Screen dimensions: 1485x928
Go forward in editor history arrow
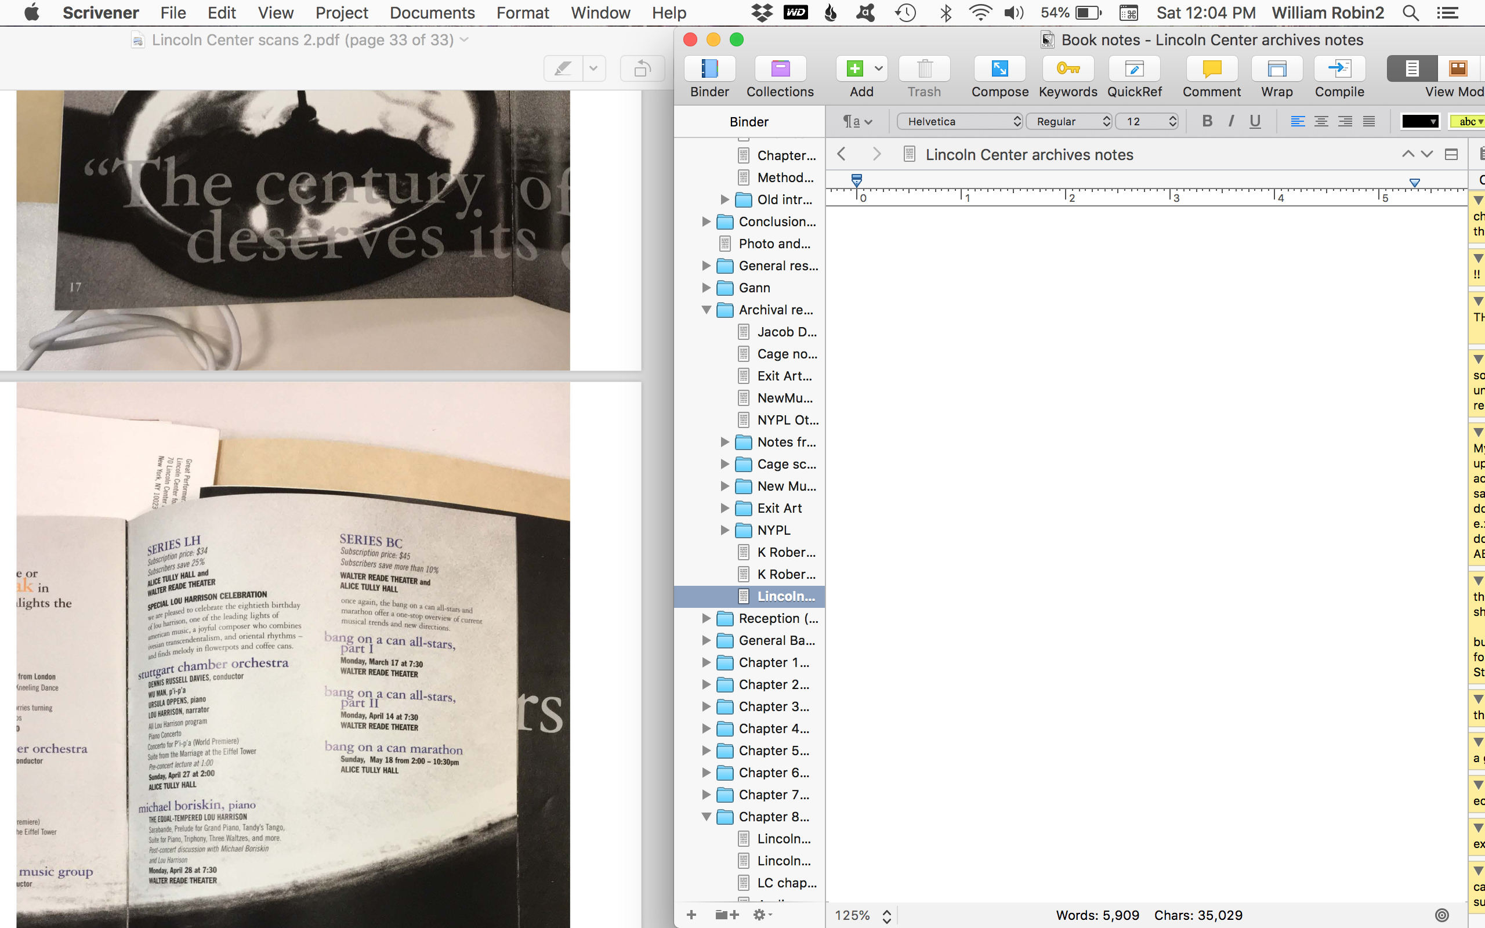pos(876,154)
